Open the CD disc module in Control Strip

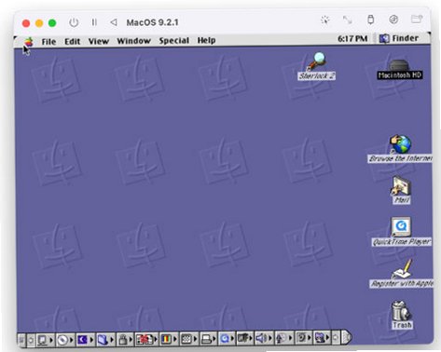(64, 339)
